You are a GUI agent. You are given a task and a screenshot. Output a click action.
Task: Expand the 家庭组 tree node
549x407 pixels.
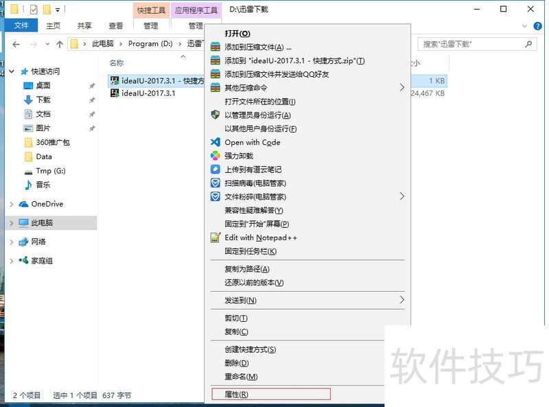pyautogui.click(x=12, y=261)
